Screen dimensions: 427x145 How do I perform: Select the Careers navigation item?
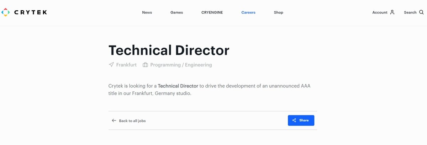pos(248,12)
